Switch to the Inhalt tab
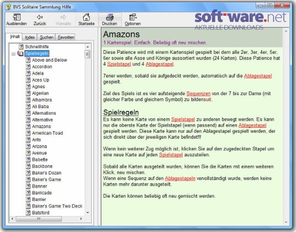 15,37
